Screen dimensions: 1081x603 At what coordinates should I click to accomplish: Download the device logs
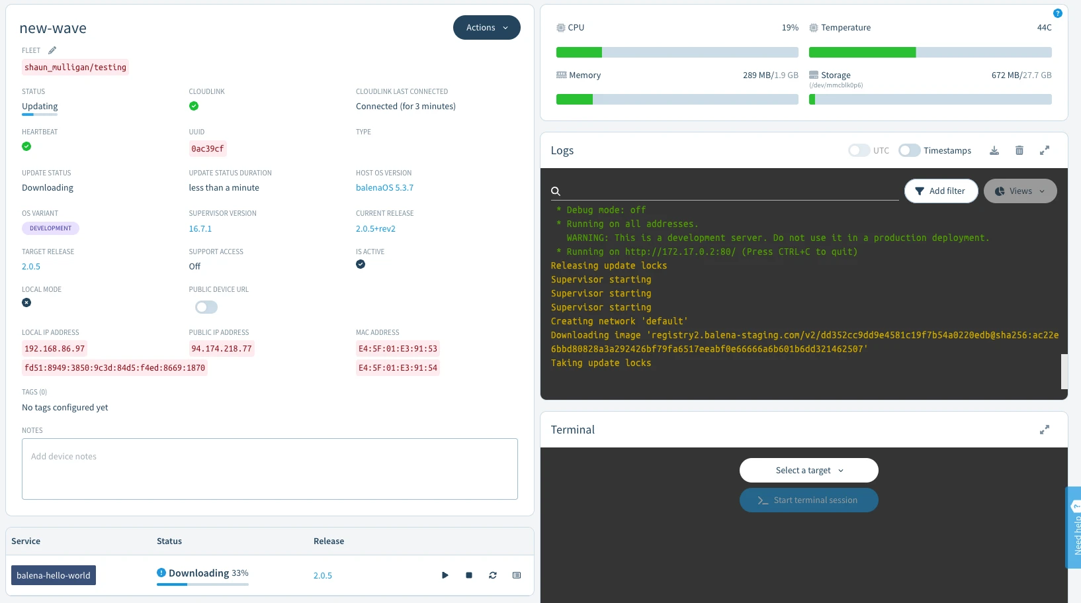(994, 150)
